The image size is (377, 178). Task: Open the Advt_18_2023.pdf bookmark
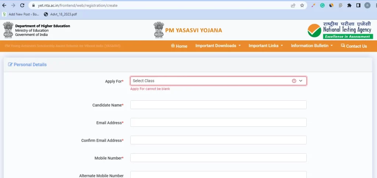60,14
